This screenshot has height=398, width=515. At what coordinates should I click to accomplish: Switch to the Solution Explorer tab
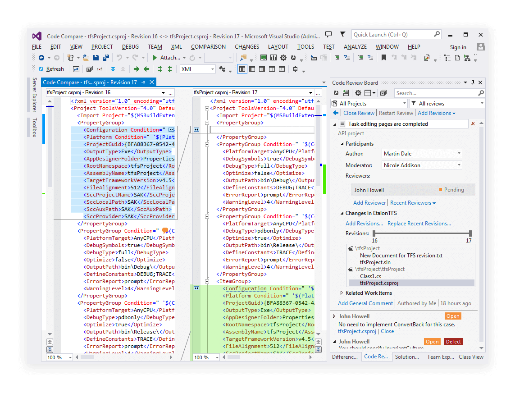[x=407, y=357]
